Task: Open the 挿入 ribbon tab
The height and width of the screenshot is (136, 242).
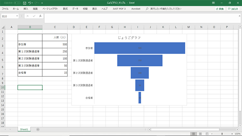Action: 25,9
